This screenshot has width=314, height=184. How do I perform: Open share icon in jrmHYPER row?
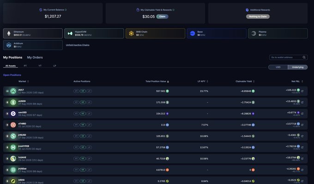coord(302,147)
